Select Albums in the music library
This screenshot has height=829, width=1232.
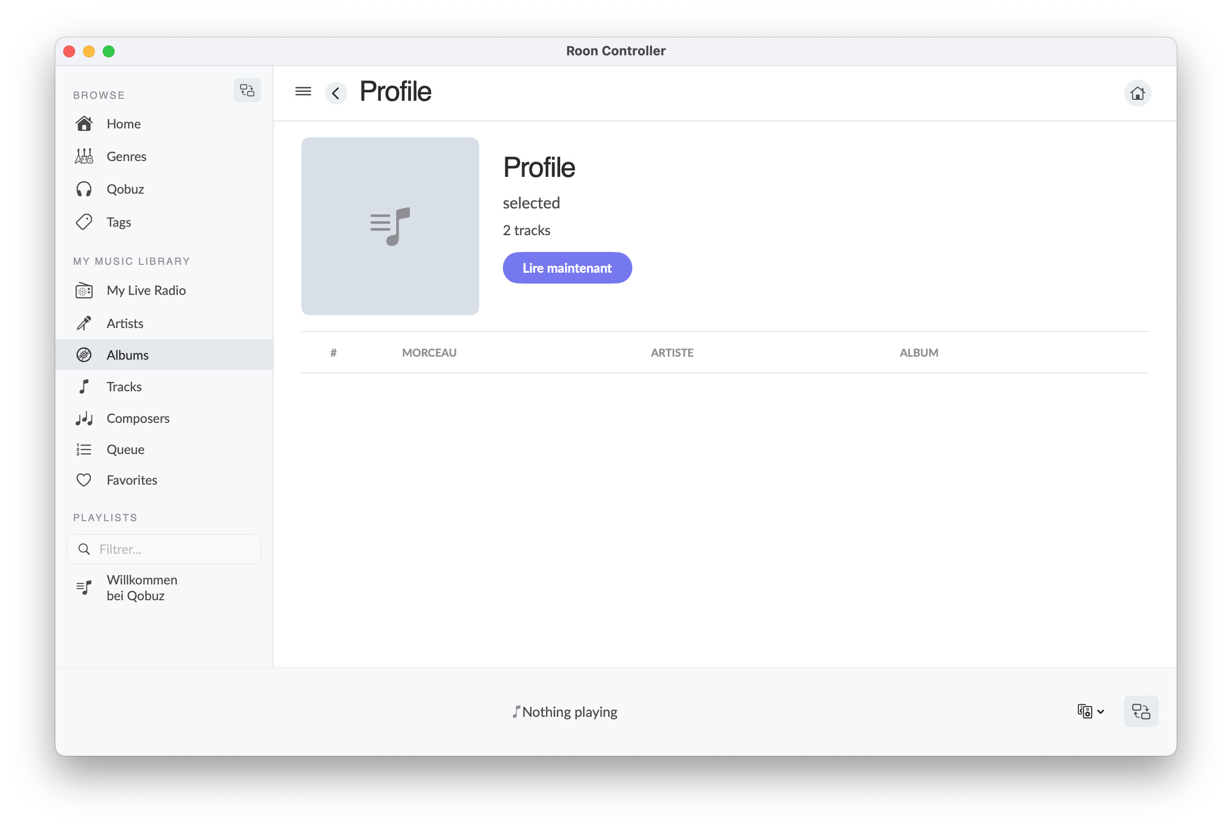click(x=127, y=355)
